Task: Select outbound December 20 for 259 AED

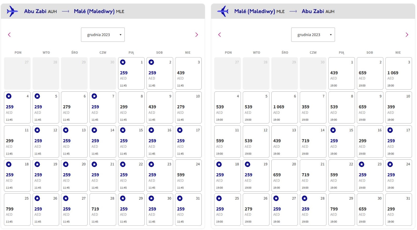Action: [x=74, y=176]
